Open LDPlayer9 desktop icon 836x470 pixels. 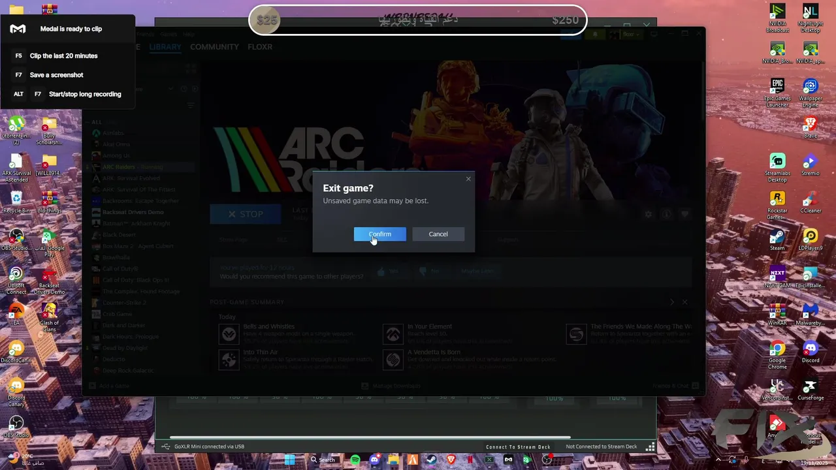click(811, 240)
